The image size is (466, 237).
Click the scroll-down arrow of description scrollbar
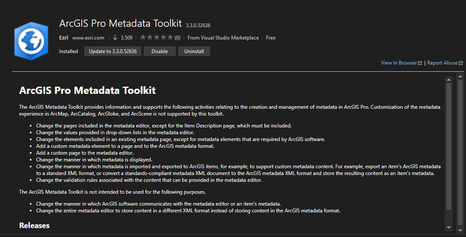(449, 227)
